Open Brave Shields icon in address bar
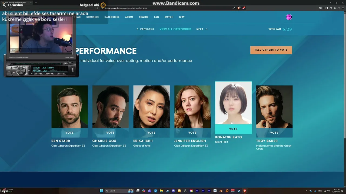Screen dimensions: 346x194 (x=239, y=8)
